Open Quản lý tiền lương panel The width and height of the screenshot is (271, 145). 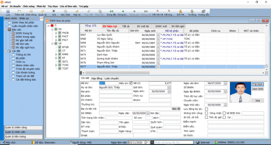pos(23,137)
